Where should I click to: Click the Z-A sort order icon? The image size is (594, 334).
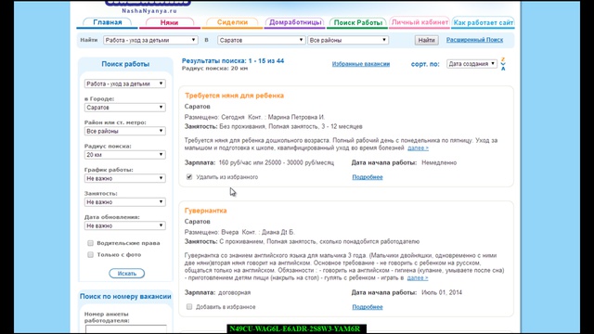tap(503, 64)
